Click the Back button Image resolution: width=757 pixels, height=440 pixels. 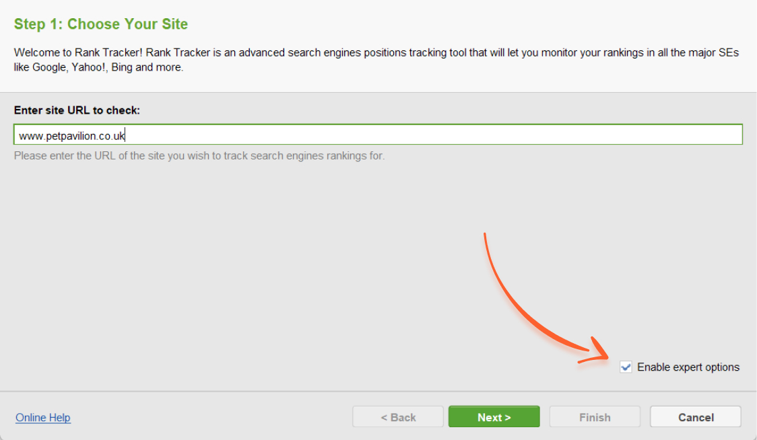click(x=398, y=417)
